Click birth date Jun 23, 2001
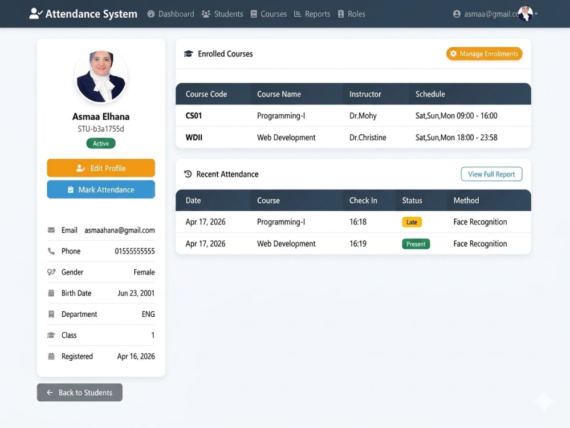Image resolution: width=570 pixels, height=428 pixels. click(x=136, y=293)
